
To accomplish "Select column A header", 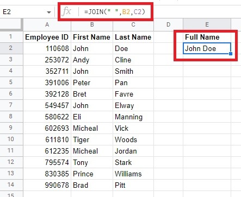I will tap(47, 24).
